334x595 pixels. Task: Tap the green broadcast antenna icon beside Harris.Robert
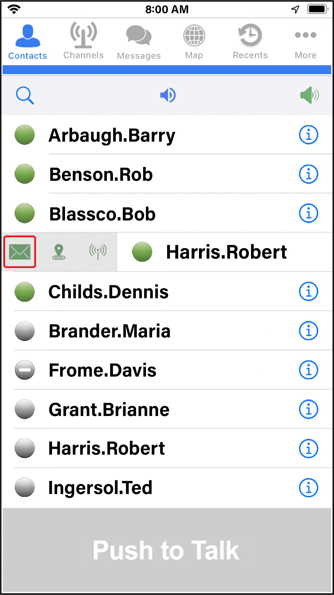coord(98,252)
